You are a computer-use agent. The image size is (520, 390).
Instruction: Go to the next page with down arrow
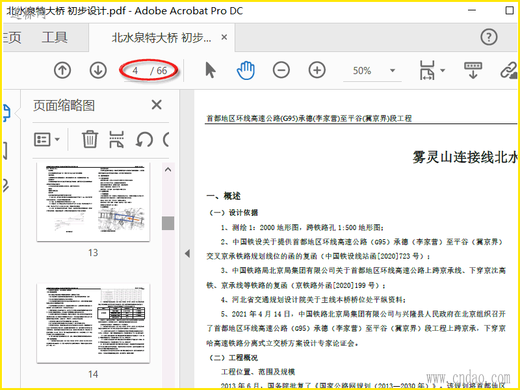tap(98, 70)
